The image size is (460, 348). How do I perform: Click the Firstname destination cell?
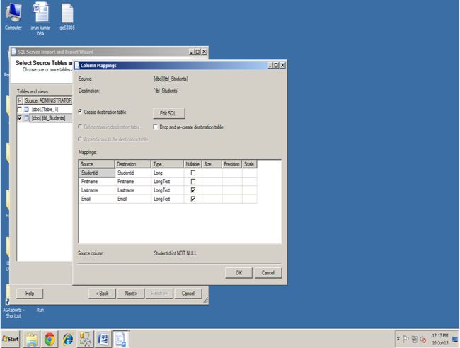point(133,182)
